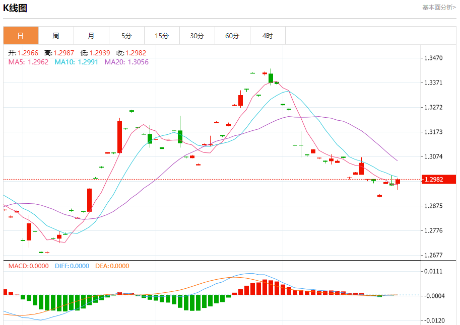Click the MACD indicator label

click(x=28, y=266)
